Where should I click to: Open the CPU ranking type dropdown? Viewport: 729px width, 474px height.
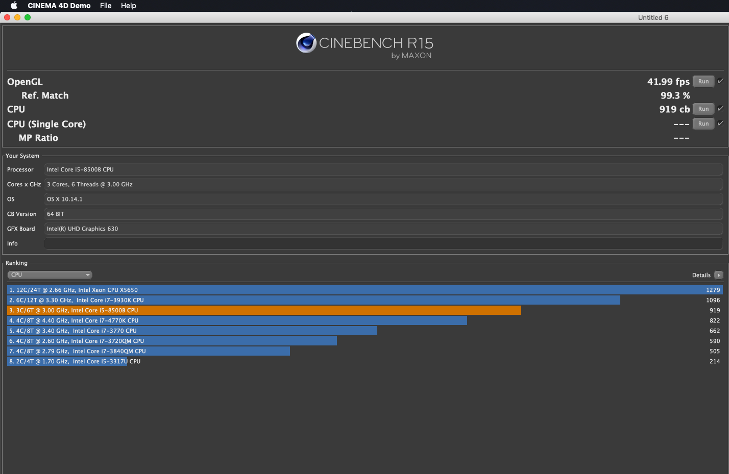(50, 275)
